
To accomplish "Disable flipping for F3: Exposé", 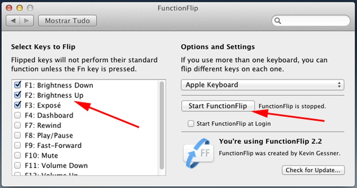I will click(x=17, y=105).
